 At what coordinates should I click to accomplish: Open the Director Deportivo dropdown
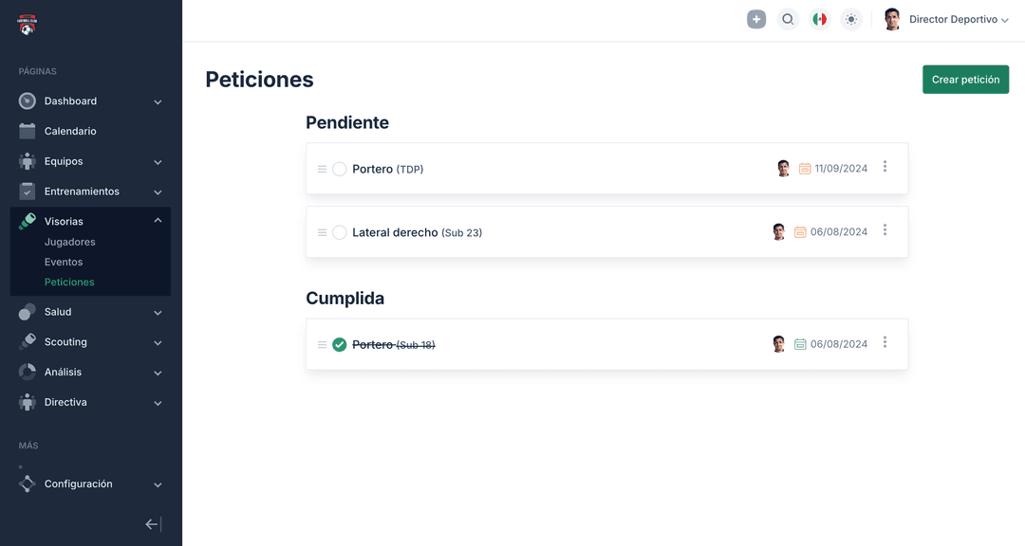tap(958, 18)
